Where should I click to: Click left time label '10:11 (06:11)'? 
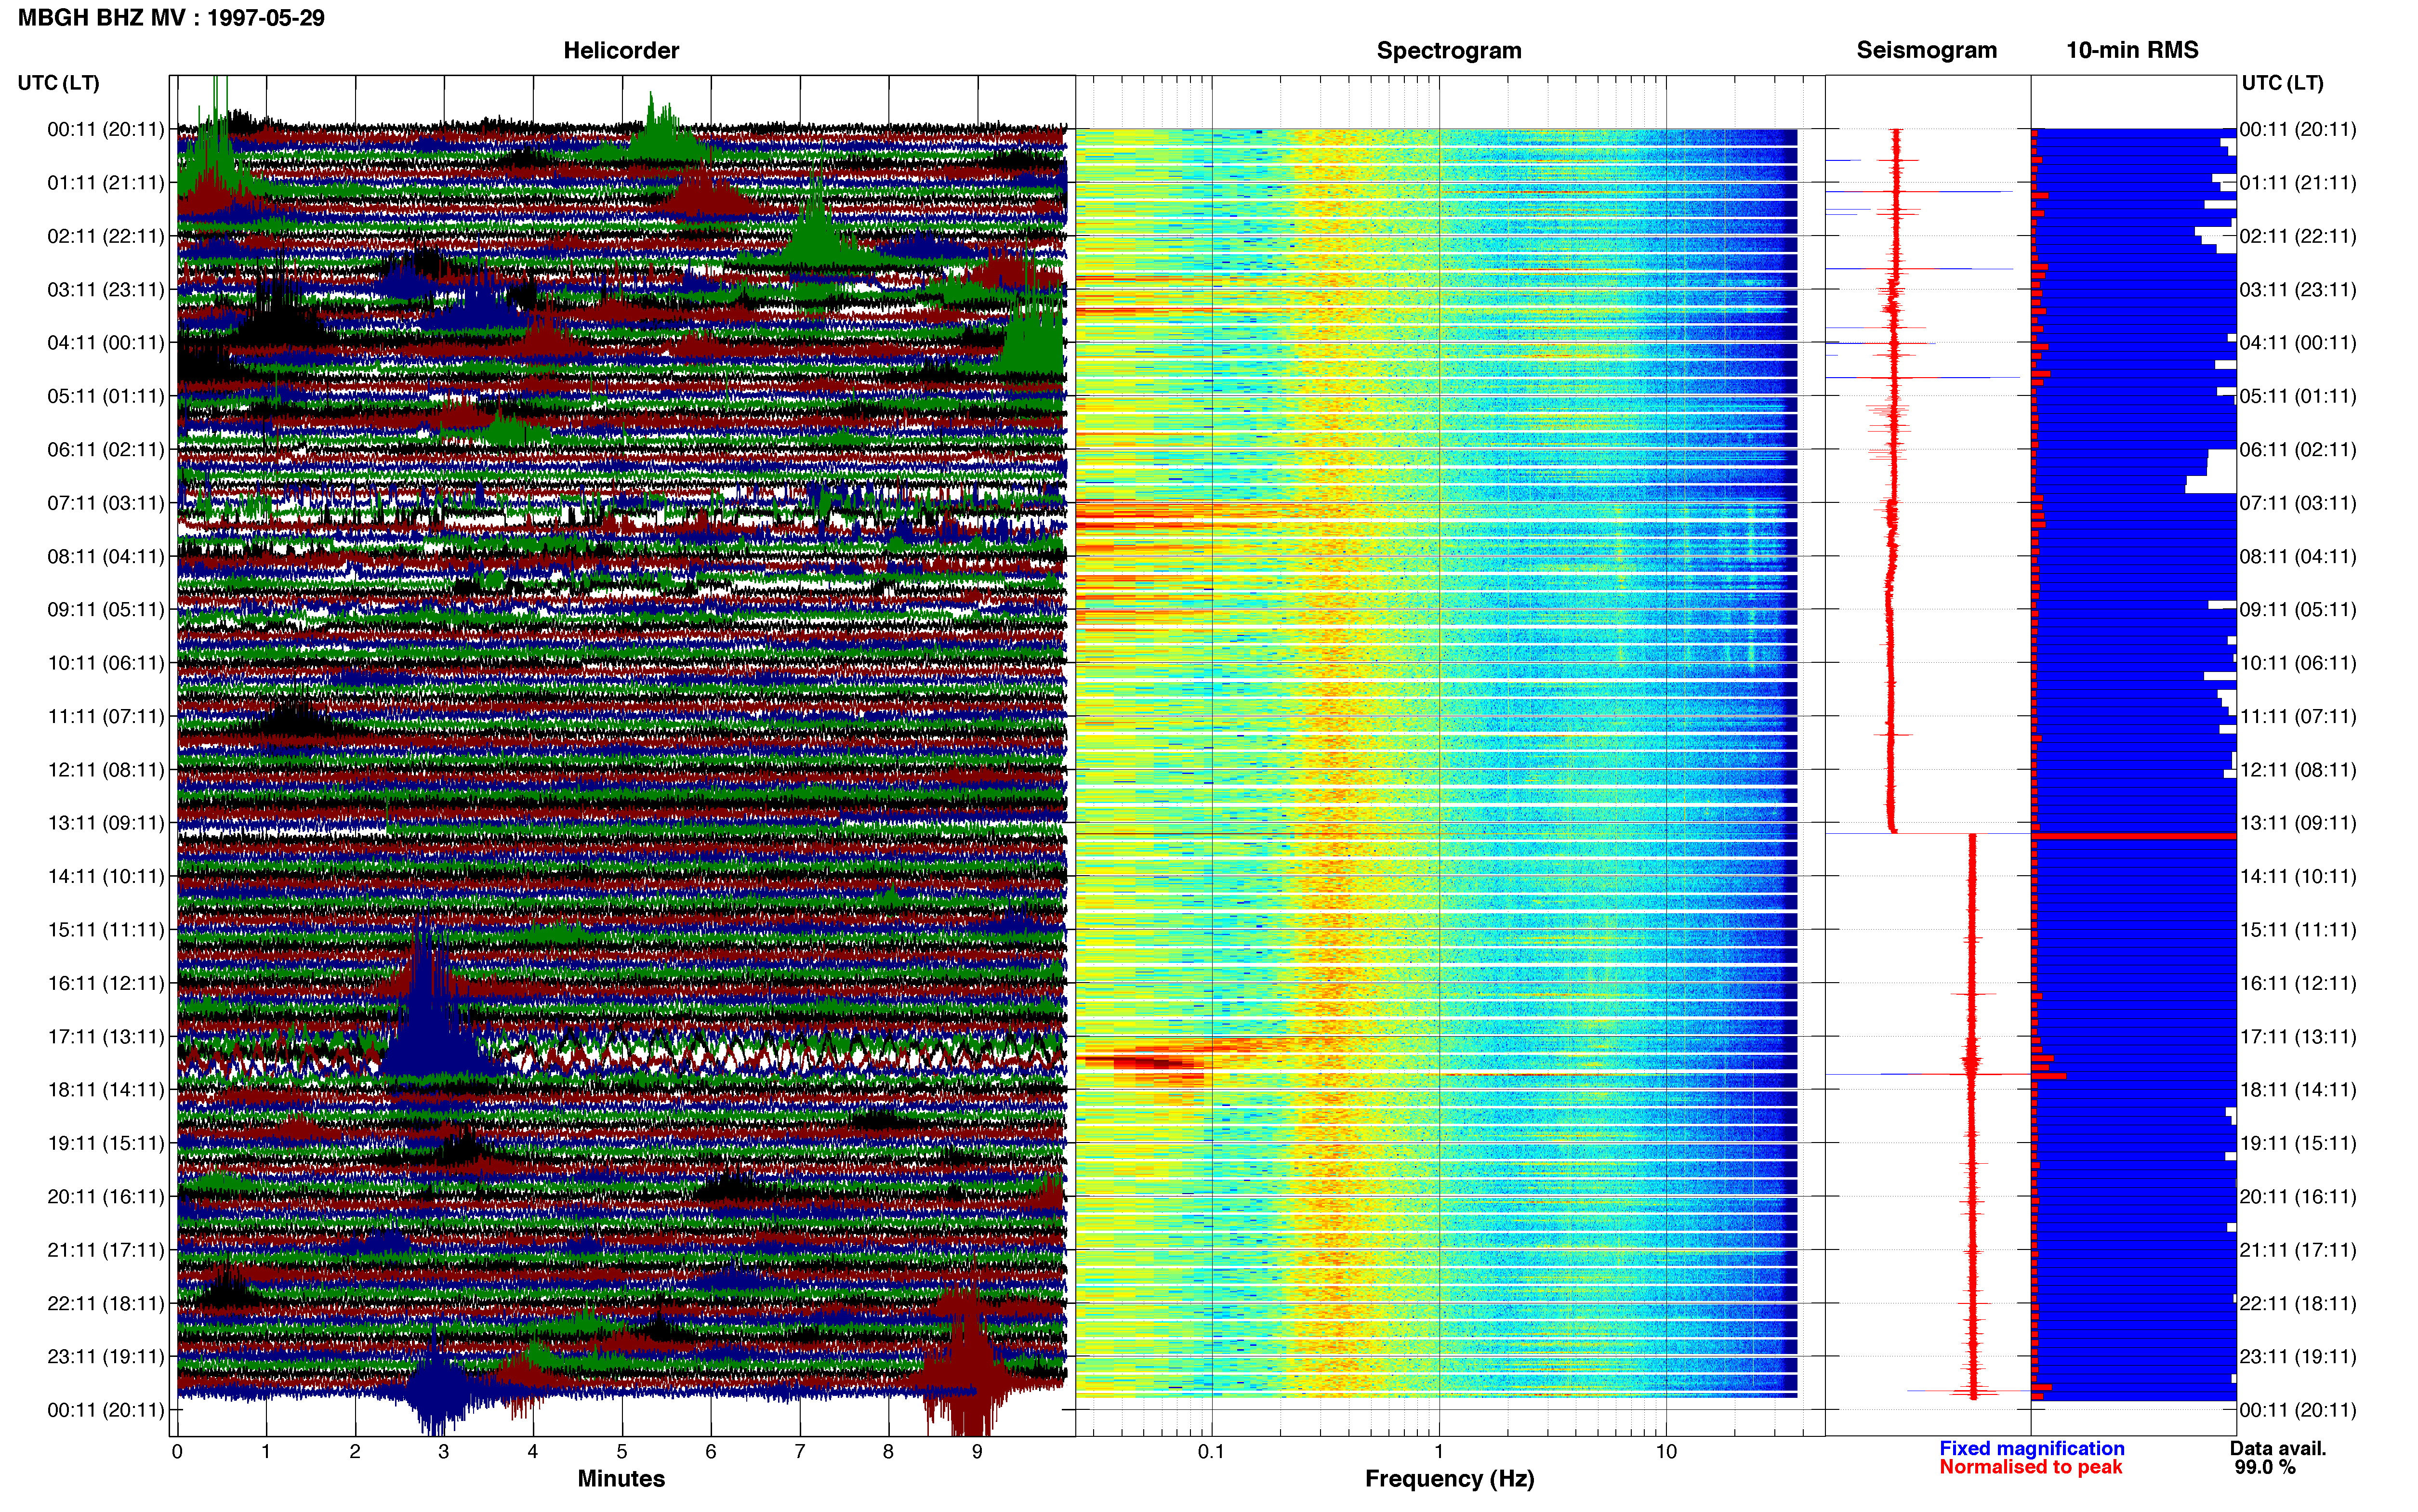coord(106,662)
